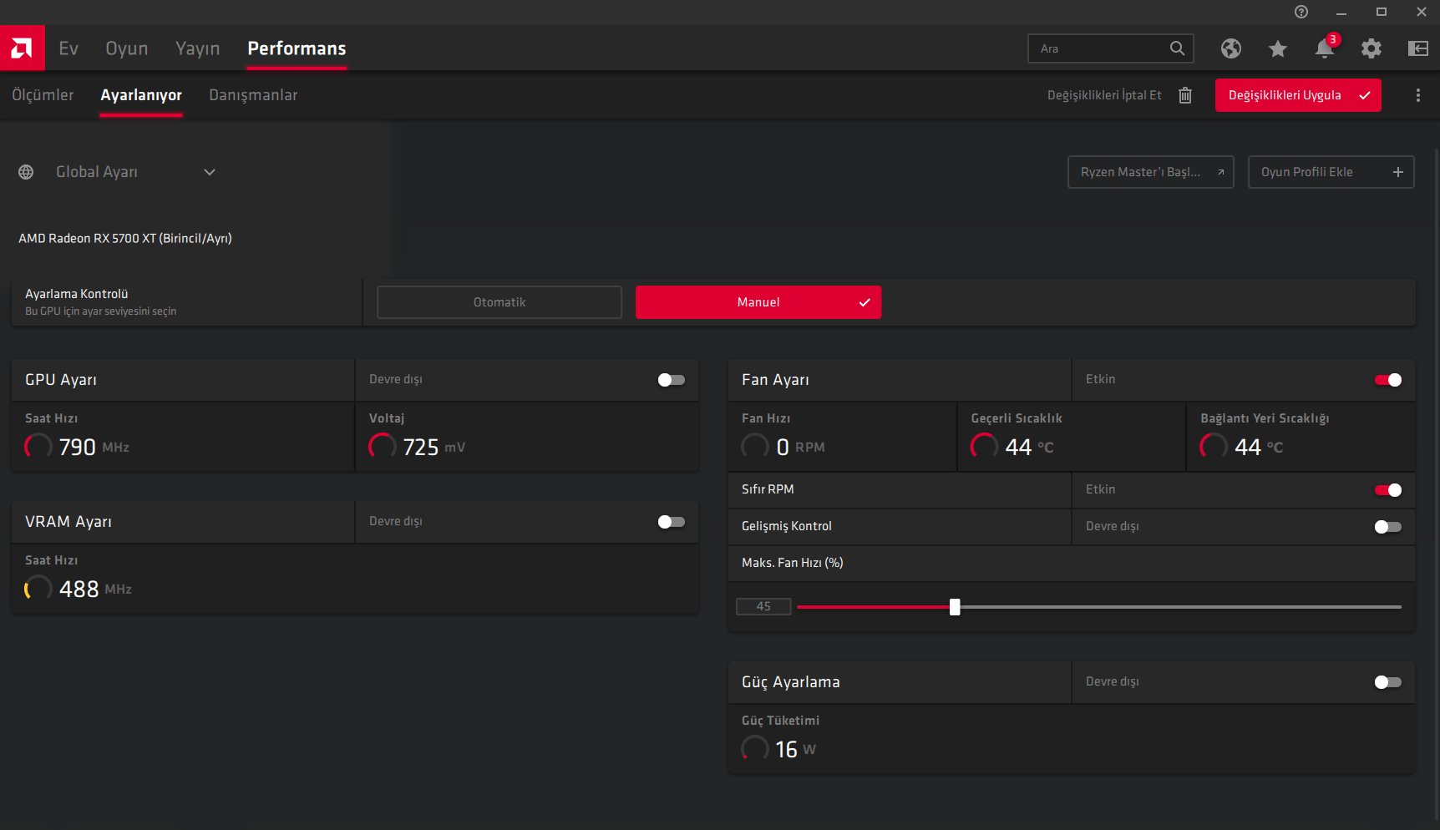1440x830 pixels.
Task: Open the Oyun tab
Action: tap(127, 48)
